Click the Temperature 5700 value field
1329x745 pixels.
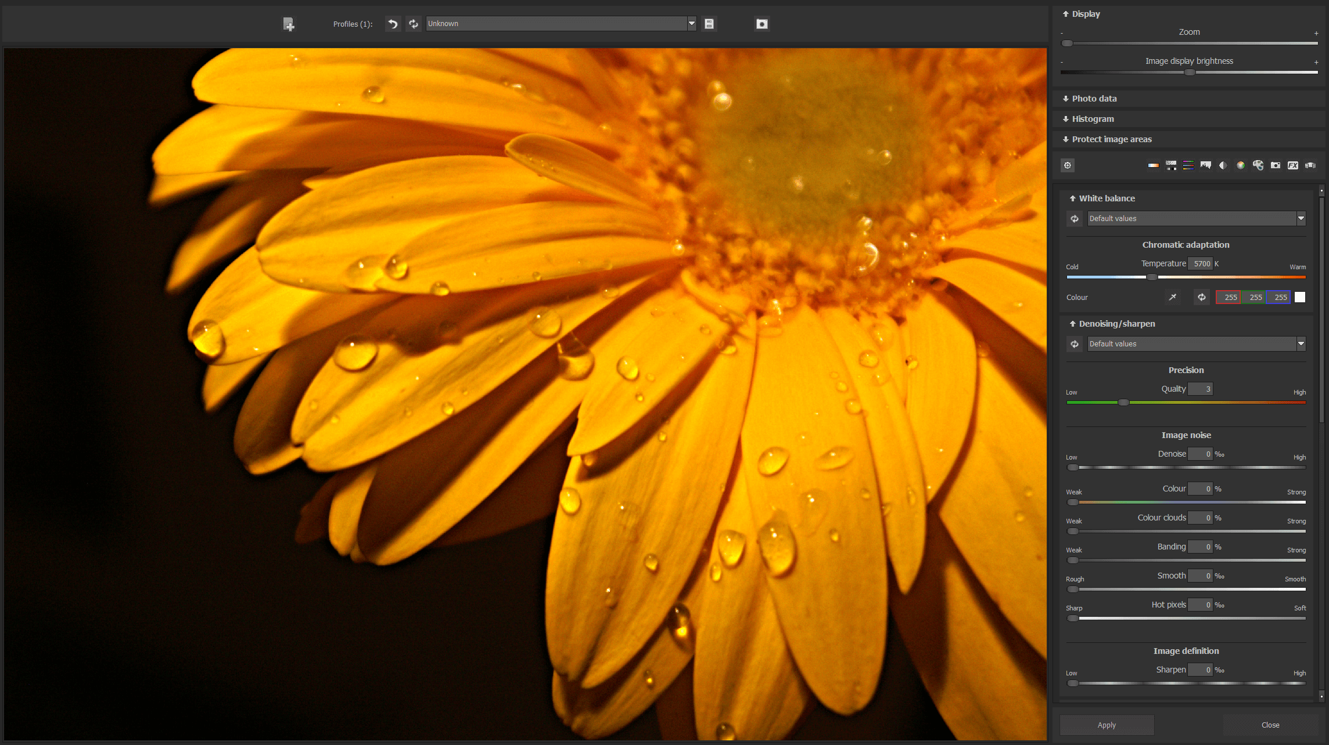point(1200,264)
